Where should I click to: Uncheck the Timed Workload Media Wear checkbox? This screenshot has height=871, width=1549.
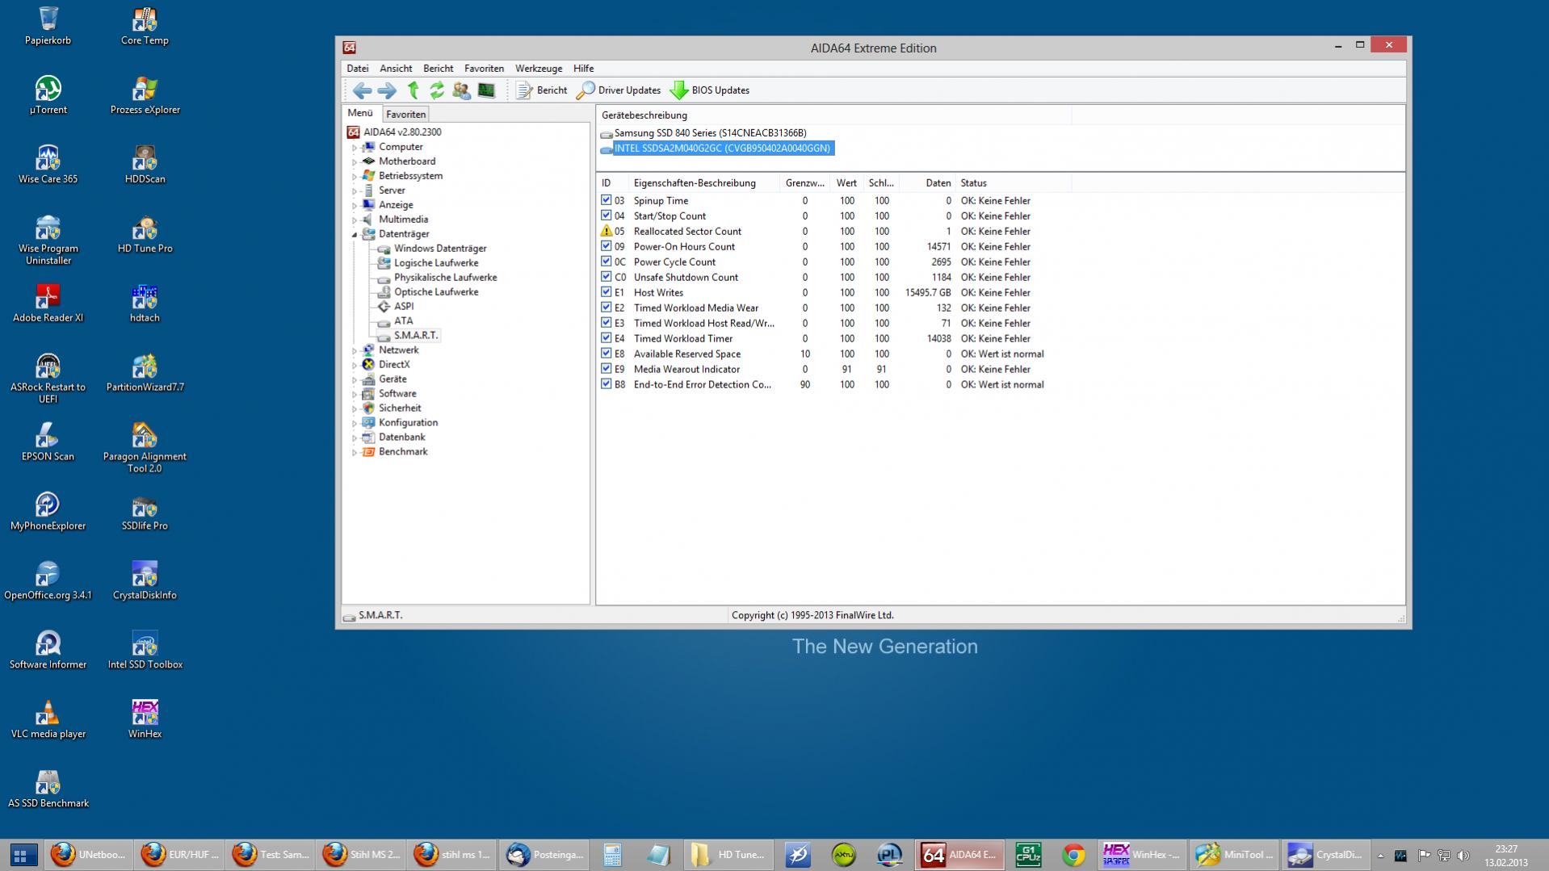point(606,308)
